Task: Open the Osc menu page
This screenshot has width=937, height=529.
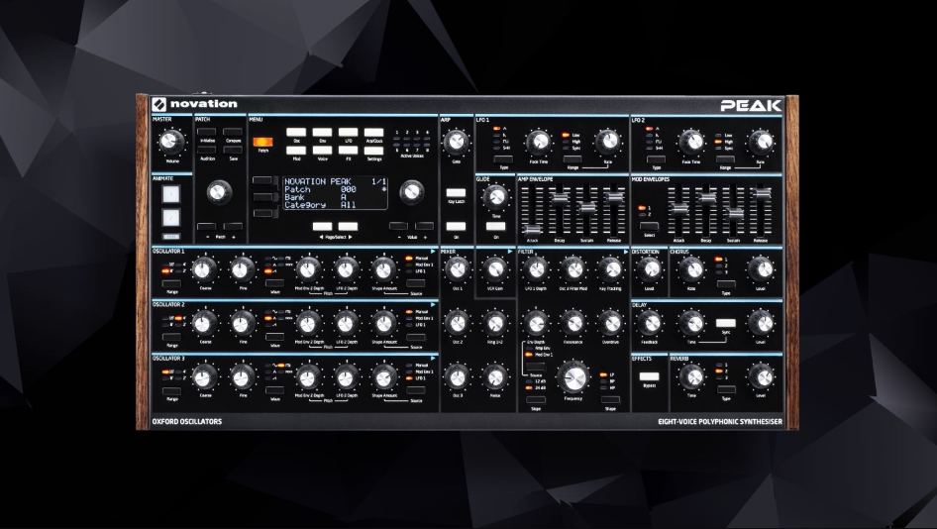Action: point(297,132)
